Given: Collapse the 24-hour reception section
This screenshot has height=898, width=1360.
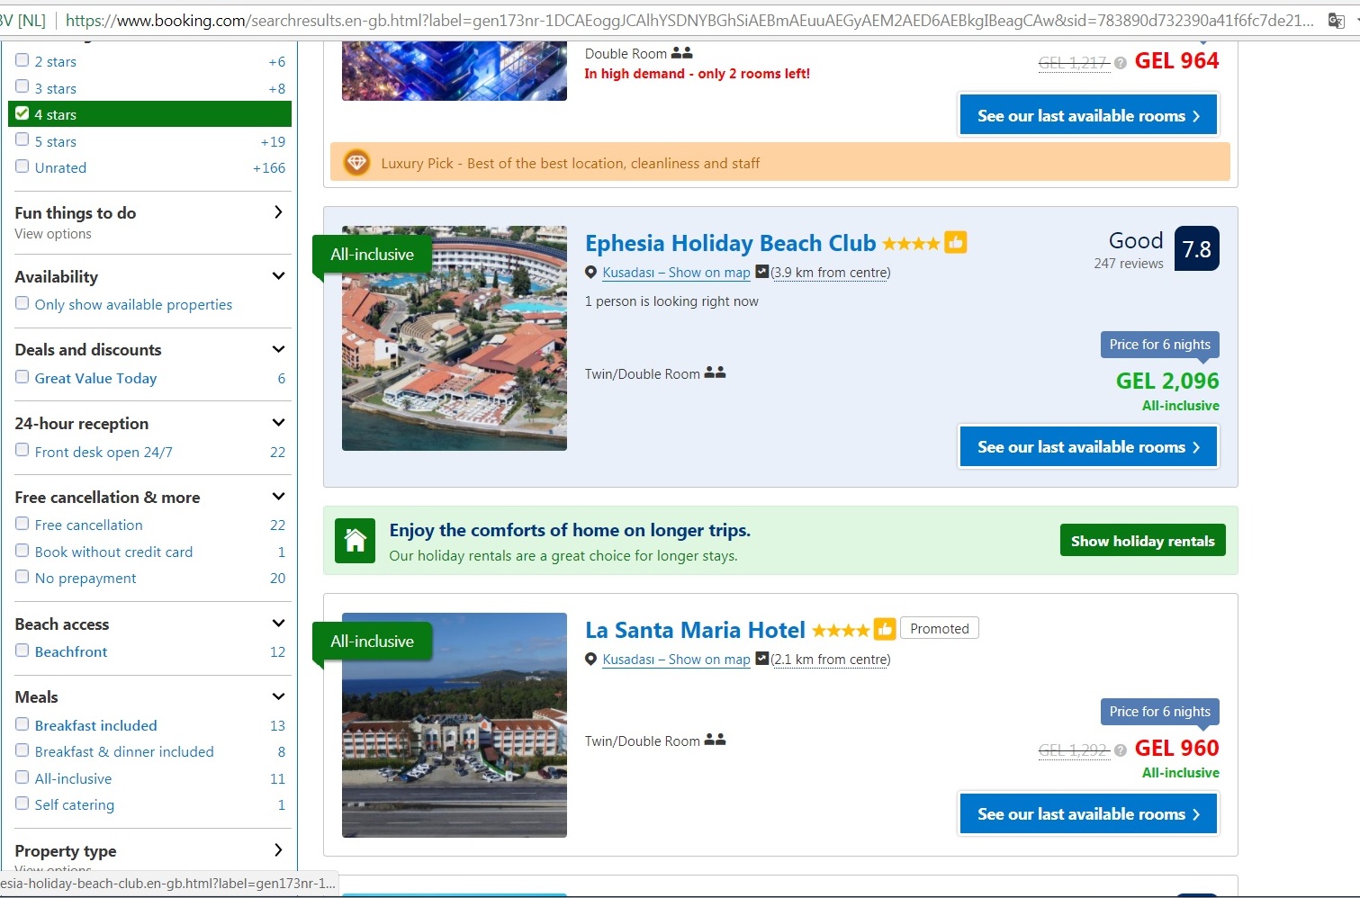Looking at the screenshot, I should click(278, 423).
